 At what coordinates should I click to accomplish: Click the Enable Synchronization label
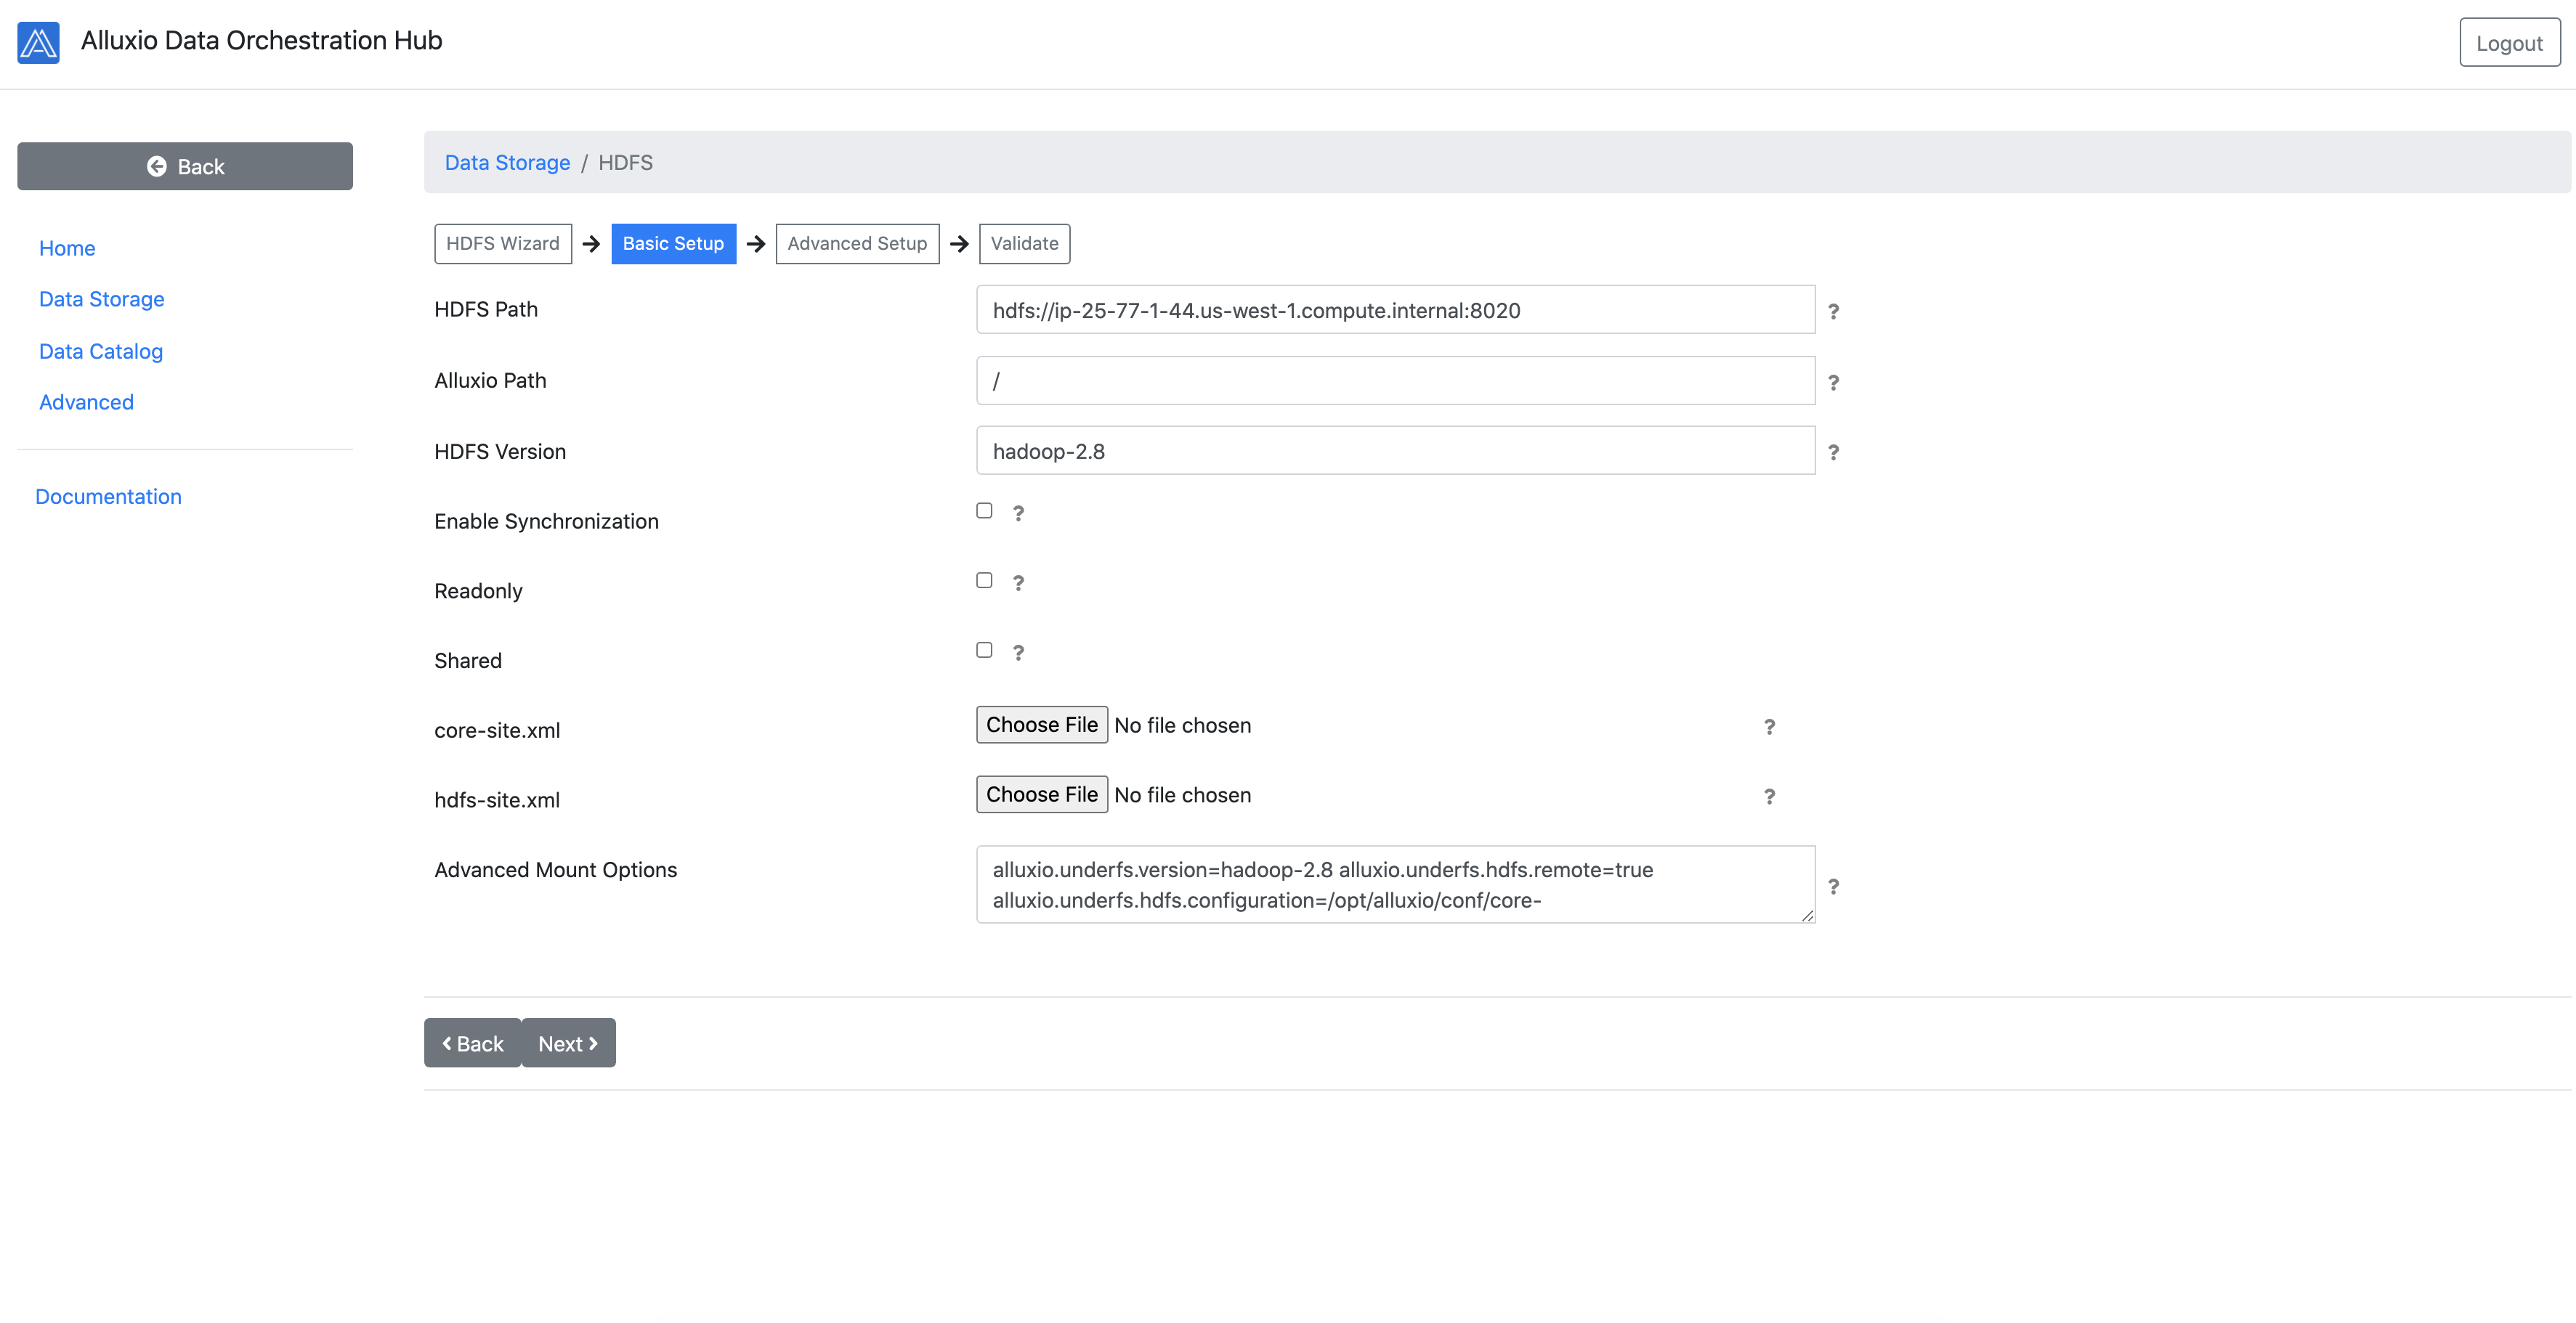click(546, 521)
